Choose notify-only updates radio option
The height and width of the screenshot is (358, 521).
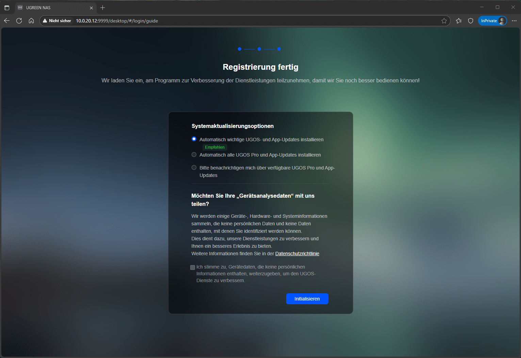coord(194,168)
